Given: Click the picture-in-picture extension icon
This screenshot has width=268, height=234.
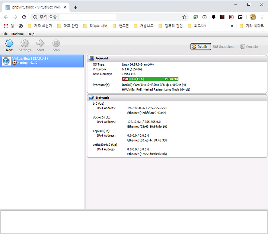Looking at the screenshot, I should (240, 17).
